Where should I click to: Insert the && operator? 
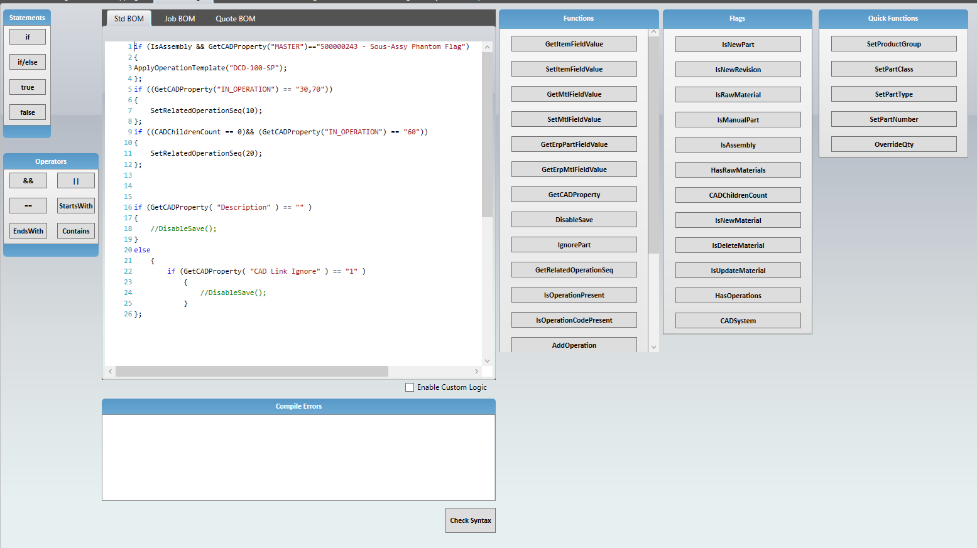click(28, 180)
